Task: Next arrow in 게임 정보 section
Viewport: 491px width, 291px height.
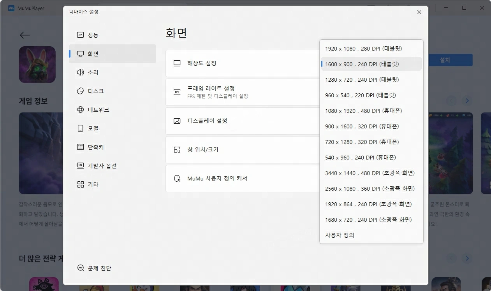Action: 467,101
